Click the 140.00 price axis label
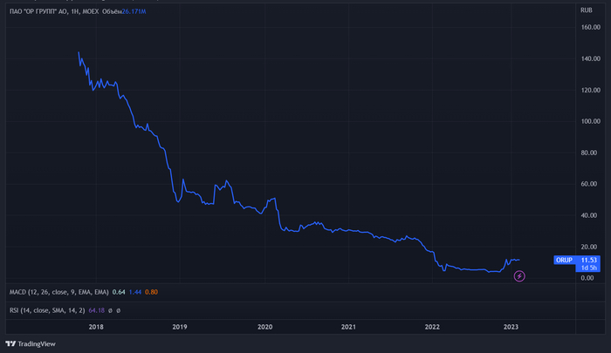This screenshot has width=611, height=353. pyautogui.click(x=590, y=58)
